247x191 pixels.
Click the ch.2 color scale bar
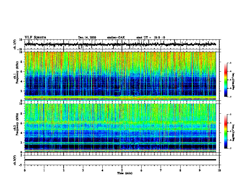pyautogui.click(x=226, y=131)
